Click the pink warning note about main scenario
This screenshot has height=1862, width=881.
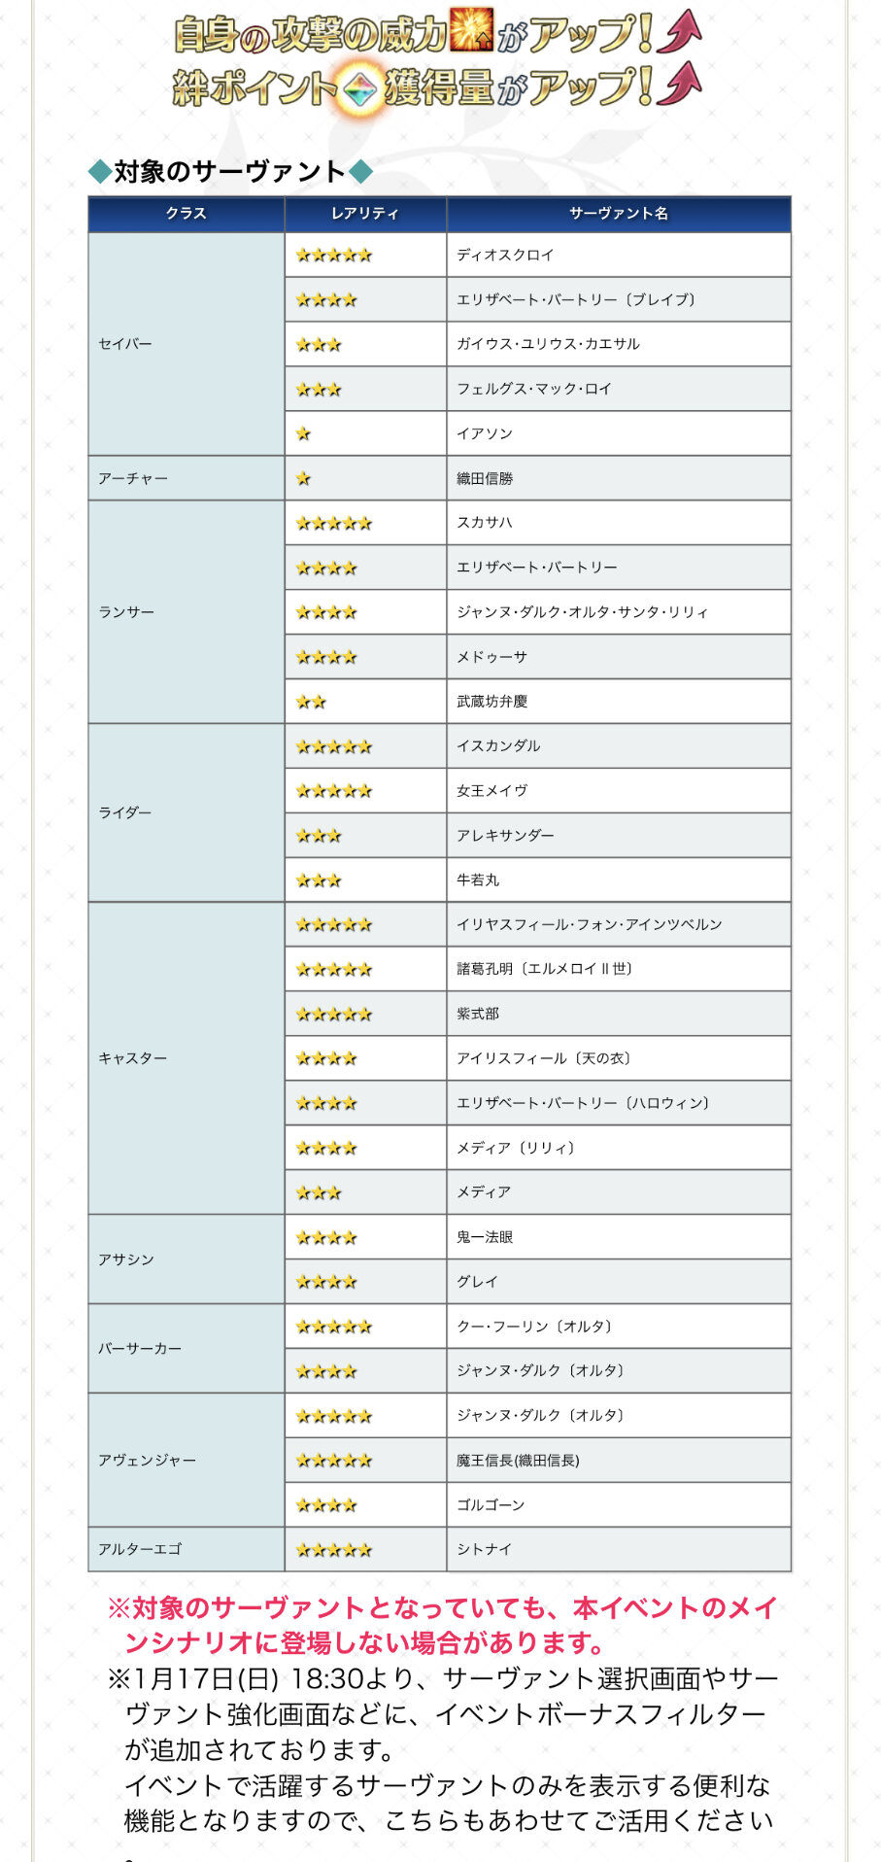pyautogui.click(x=442, y=1625)
